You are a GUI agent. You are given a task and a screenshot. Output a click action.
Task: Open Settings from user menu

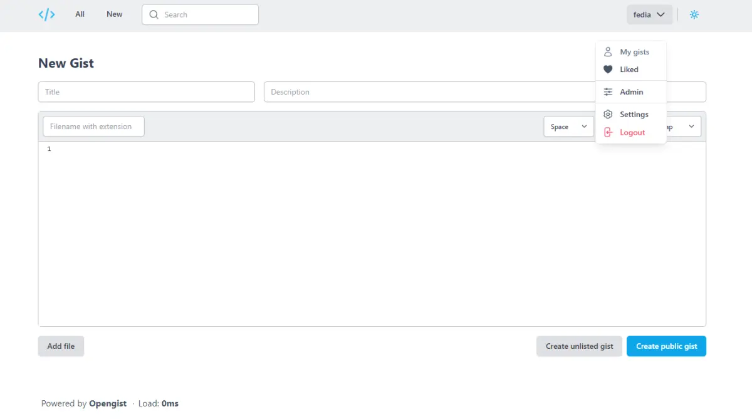tap(631, 115)
